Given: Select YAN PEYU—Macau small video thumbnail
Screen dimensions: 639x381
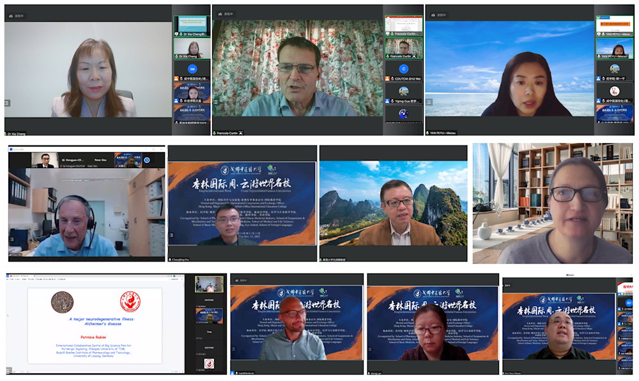Looking at the screenshot, I should click(x=614, y=48).
